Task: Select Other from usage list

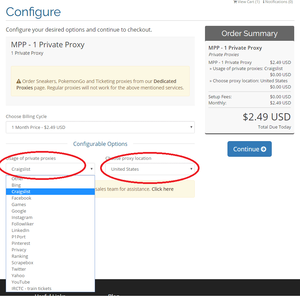Action: pos(50,179)
